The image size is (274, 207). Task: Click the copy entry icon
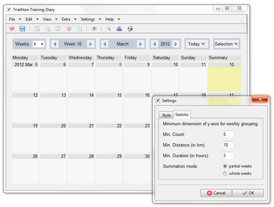(79, 29)
